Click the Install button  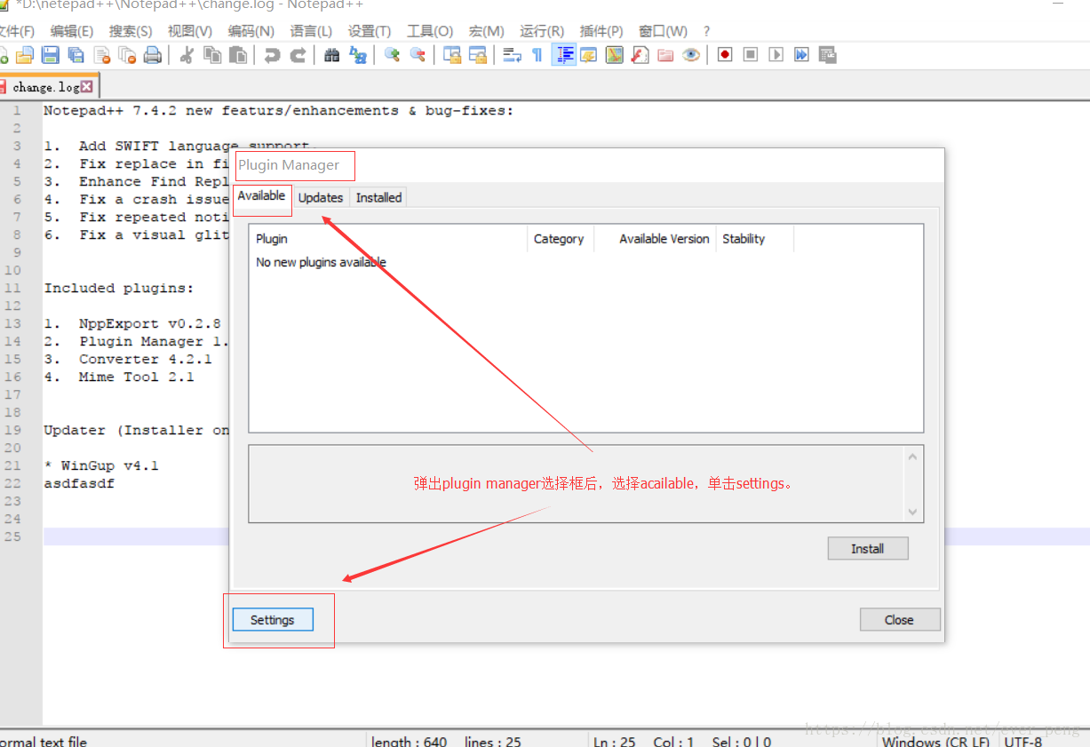[x=868, y=549]
